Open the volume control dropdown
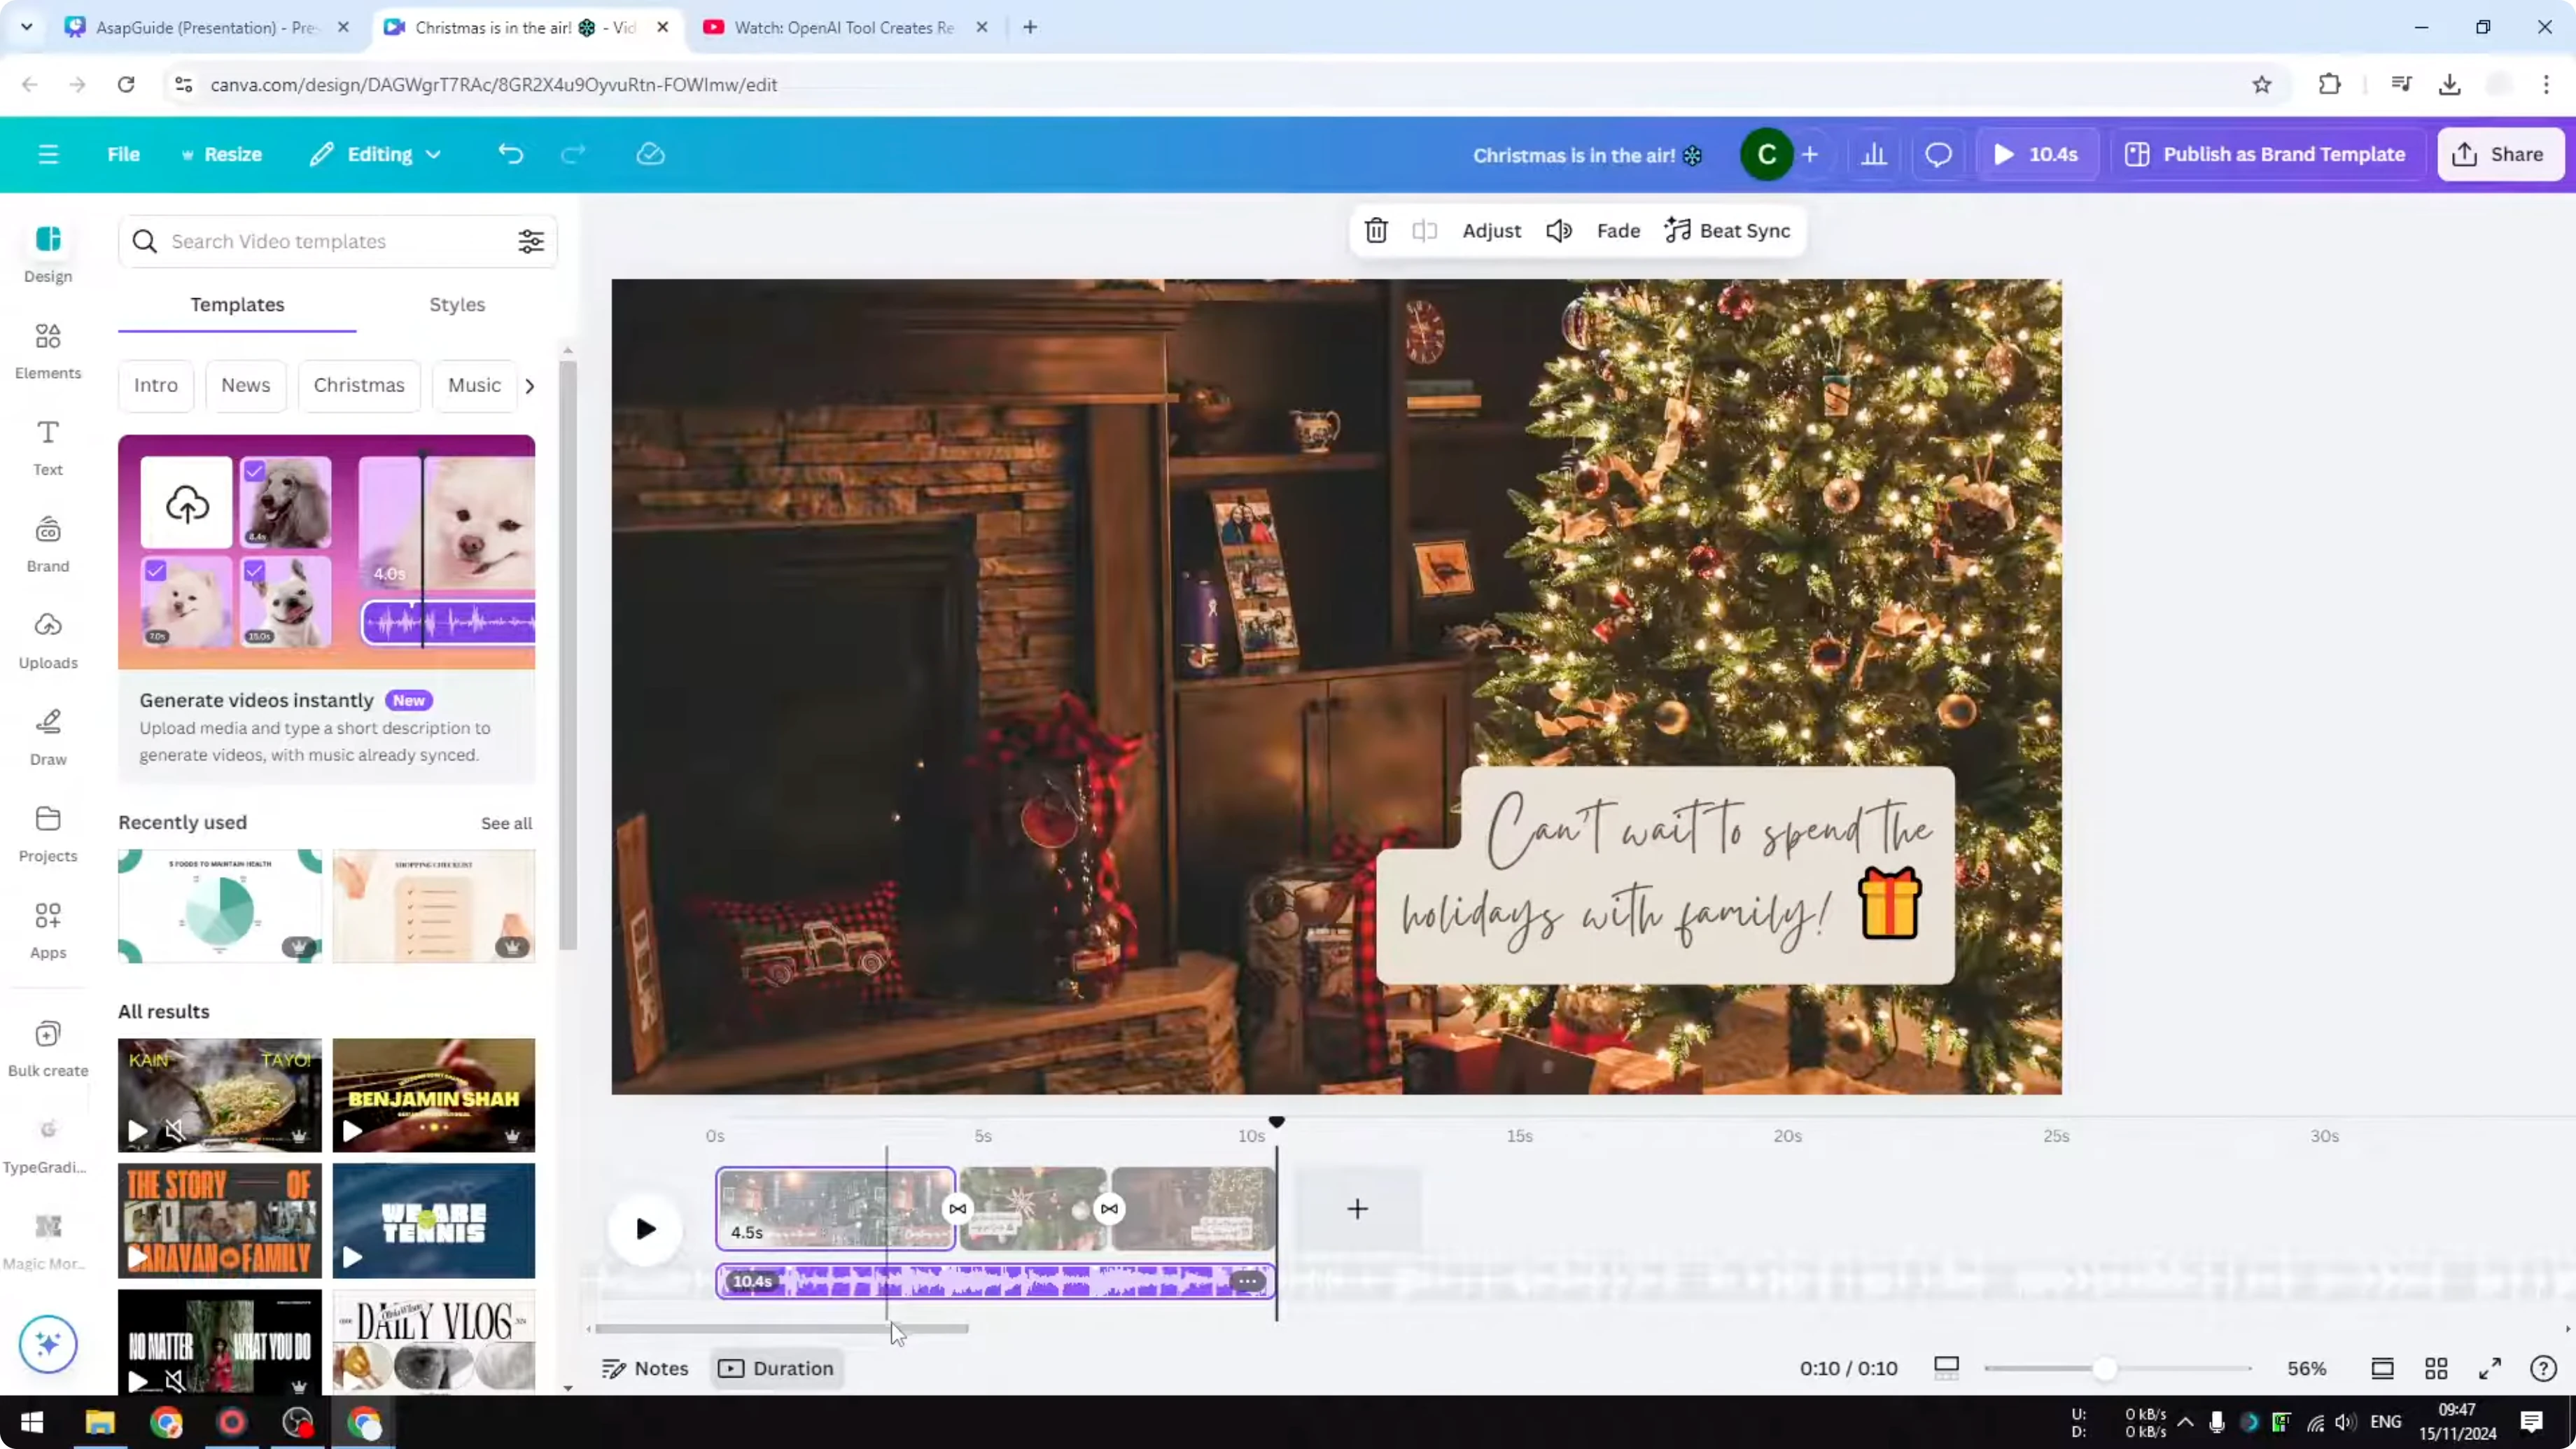2576x1449 pixels. click(x=1558, y=230)
